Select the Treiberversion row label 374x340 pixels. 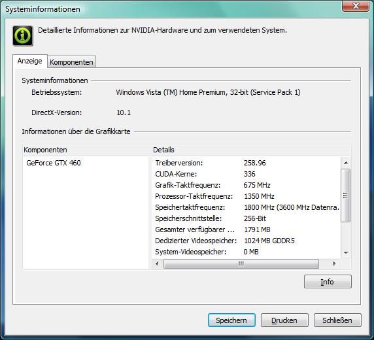pos(179,163)
